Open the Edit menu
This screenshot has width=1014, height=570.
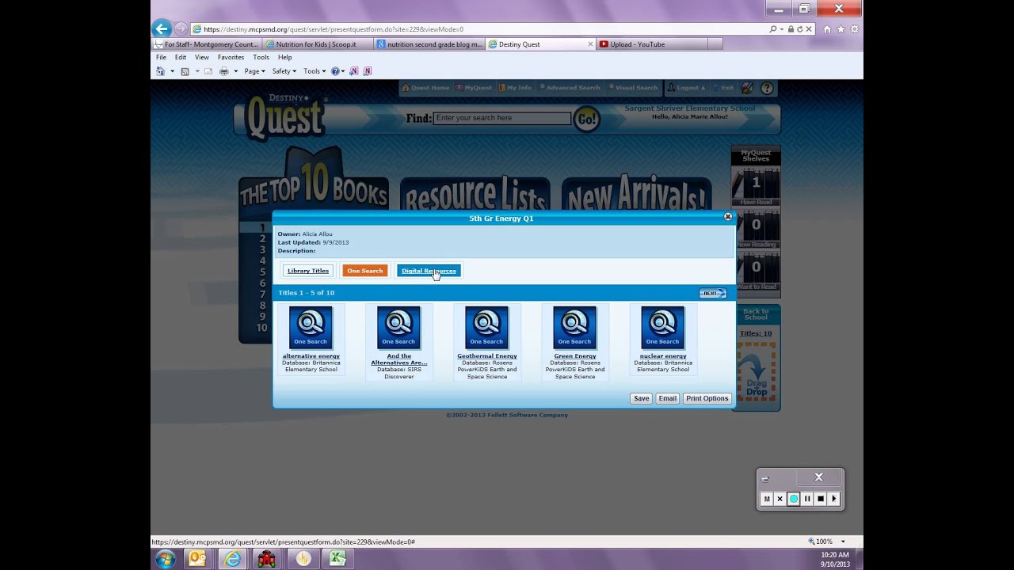pyautogui.click(x=181, y=57)
